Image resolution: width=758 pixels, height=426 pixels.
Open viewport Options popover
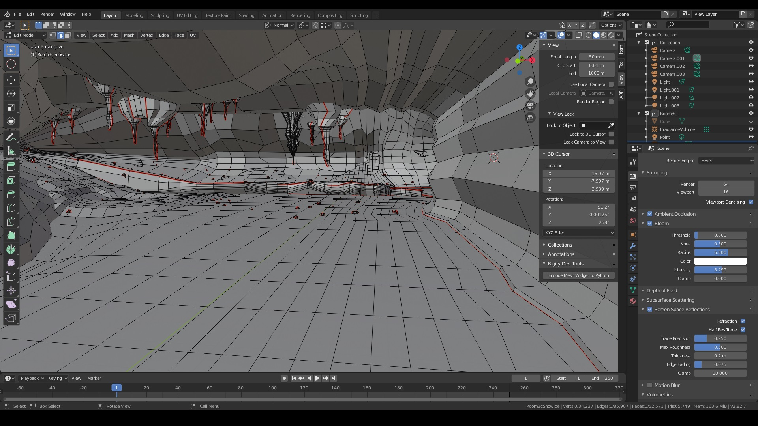(611, 25)
